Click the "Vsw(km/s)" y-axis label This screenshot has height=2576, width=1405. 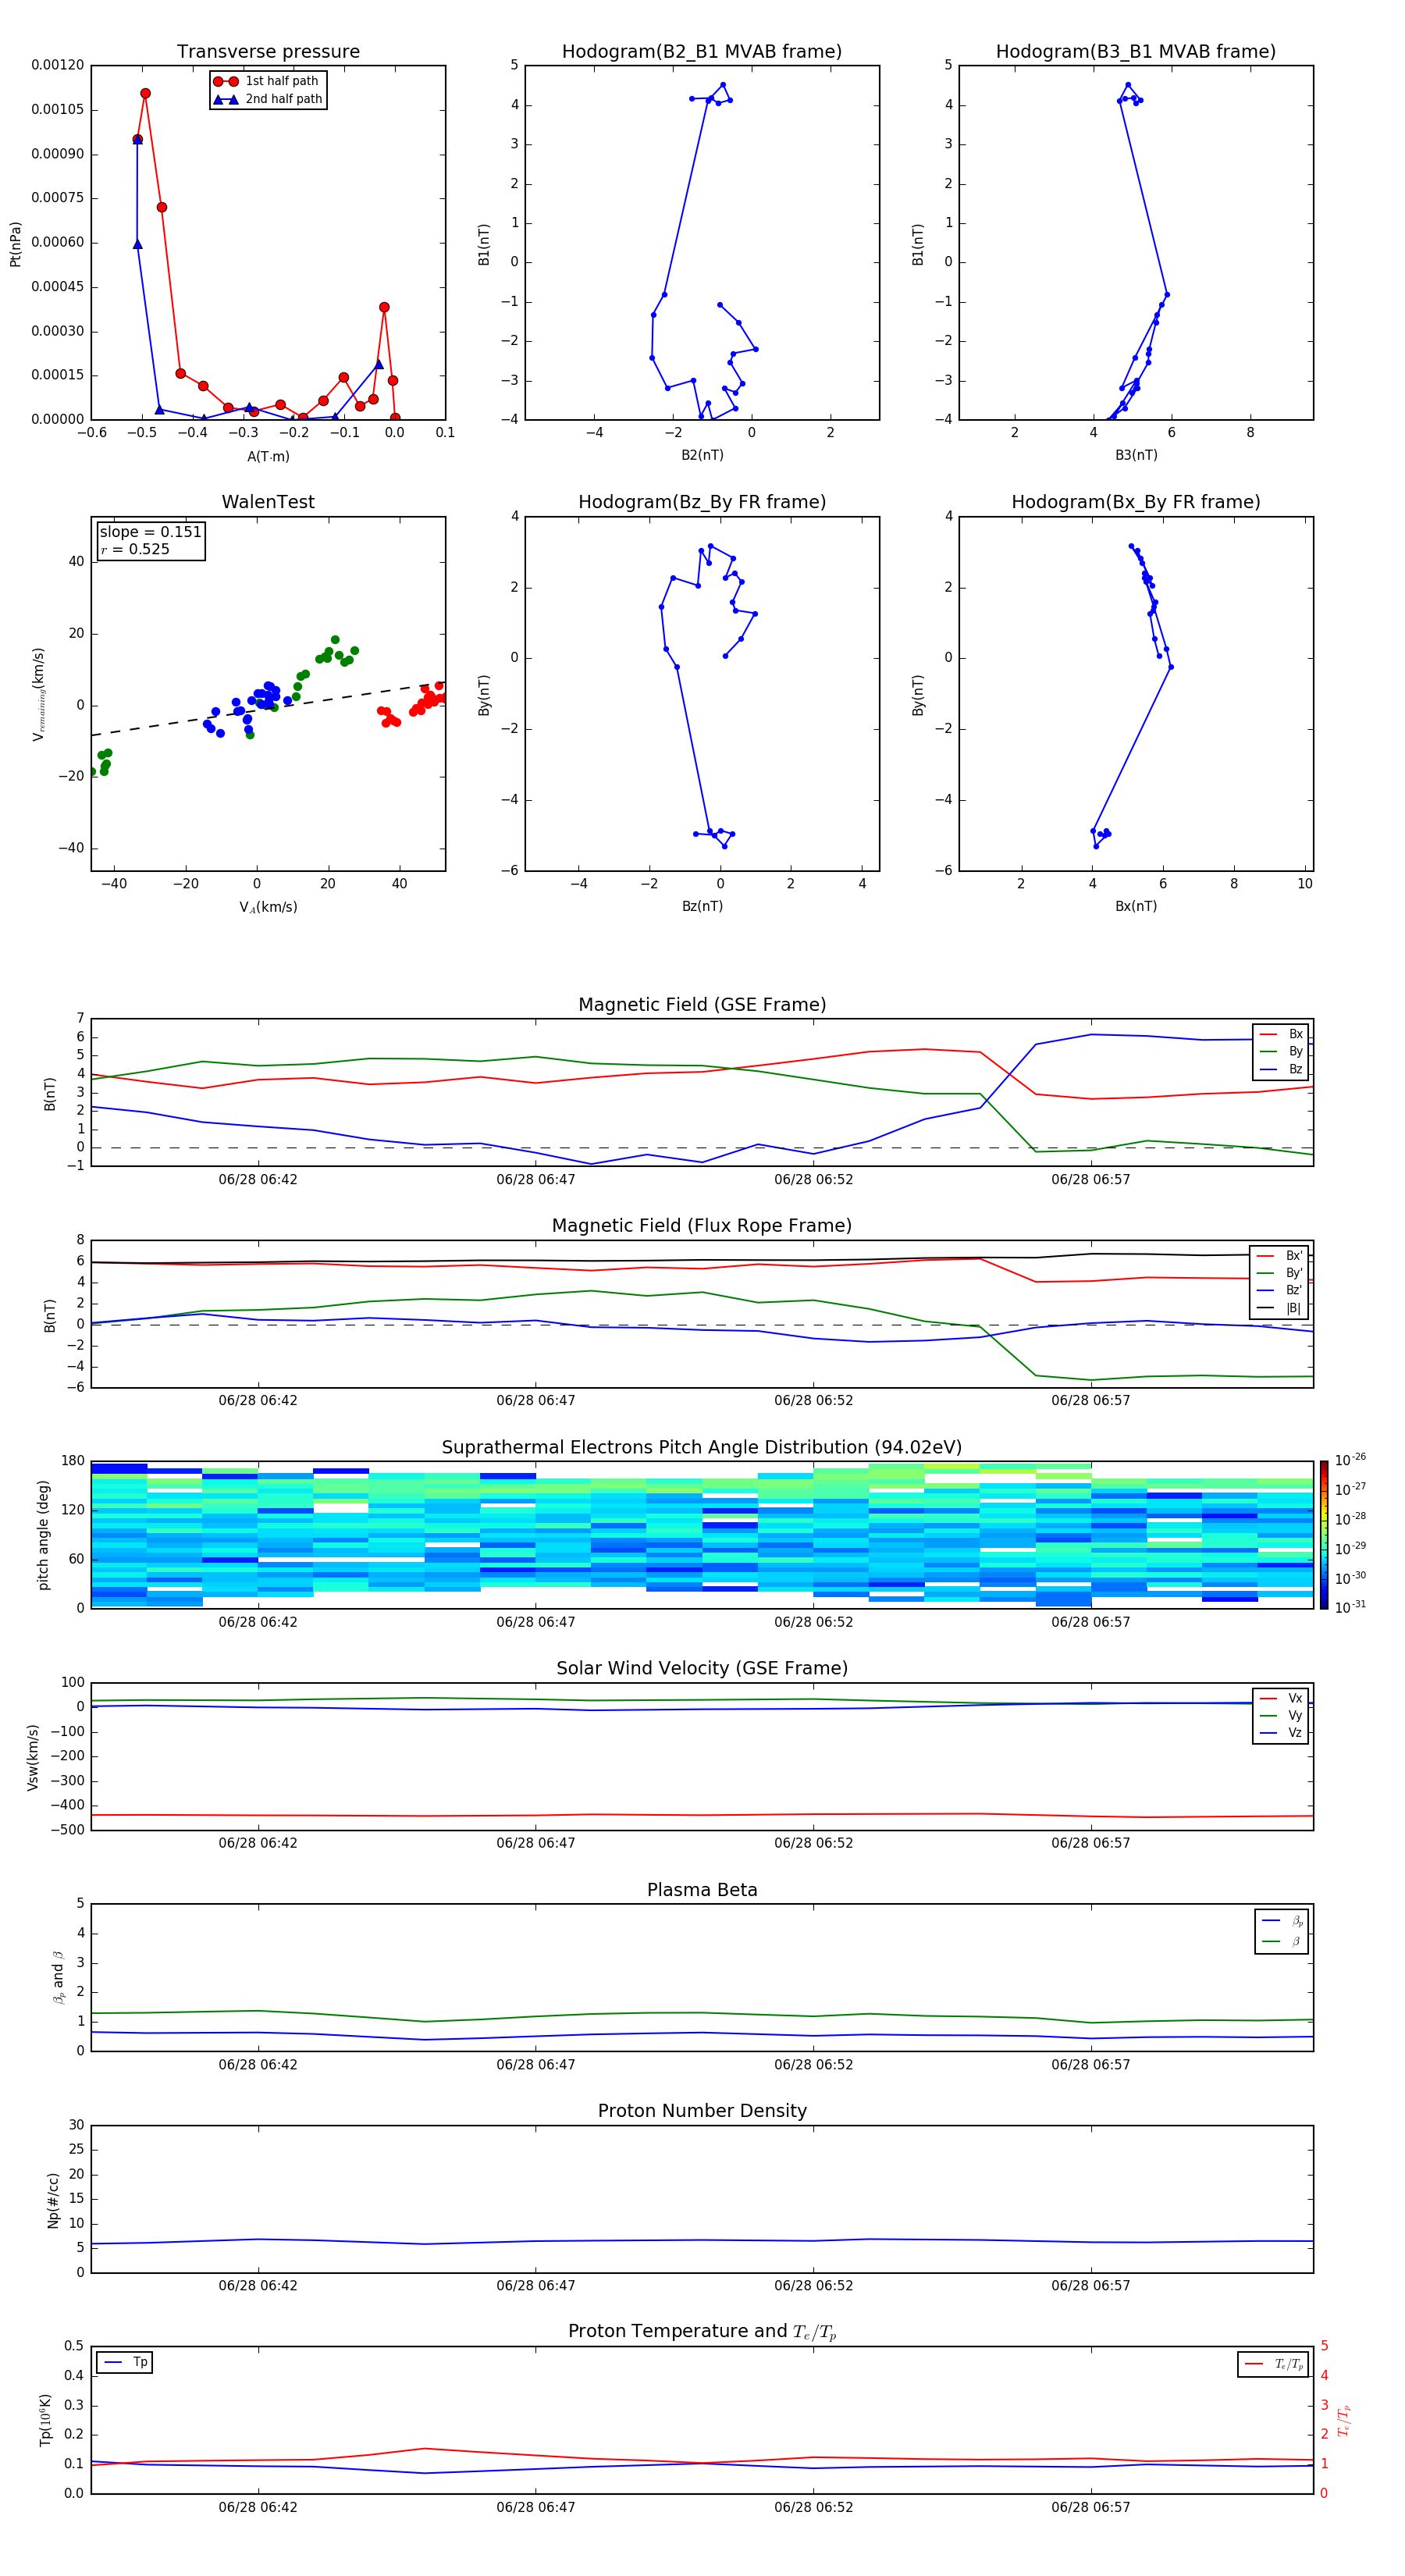[32, 1757]
